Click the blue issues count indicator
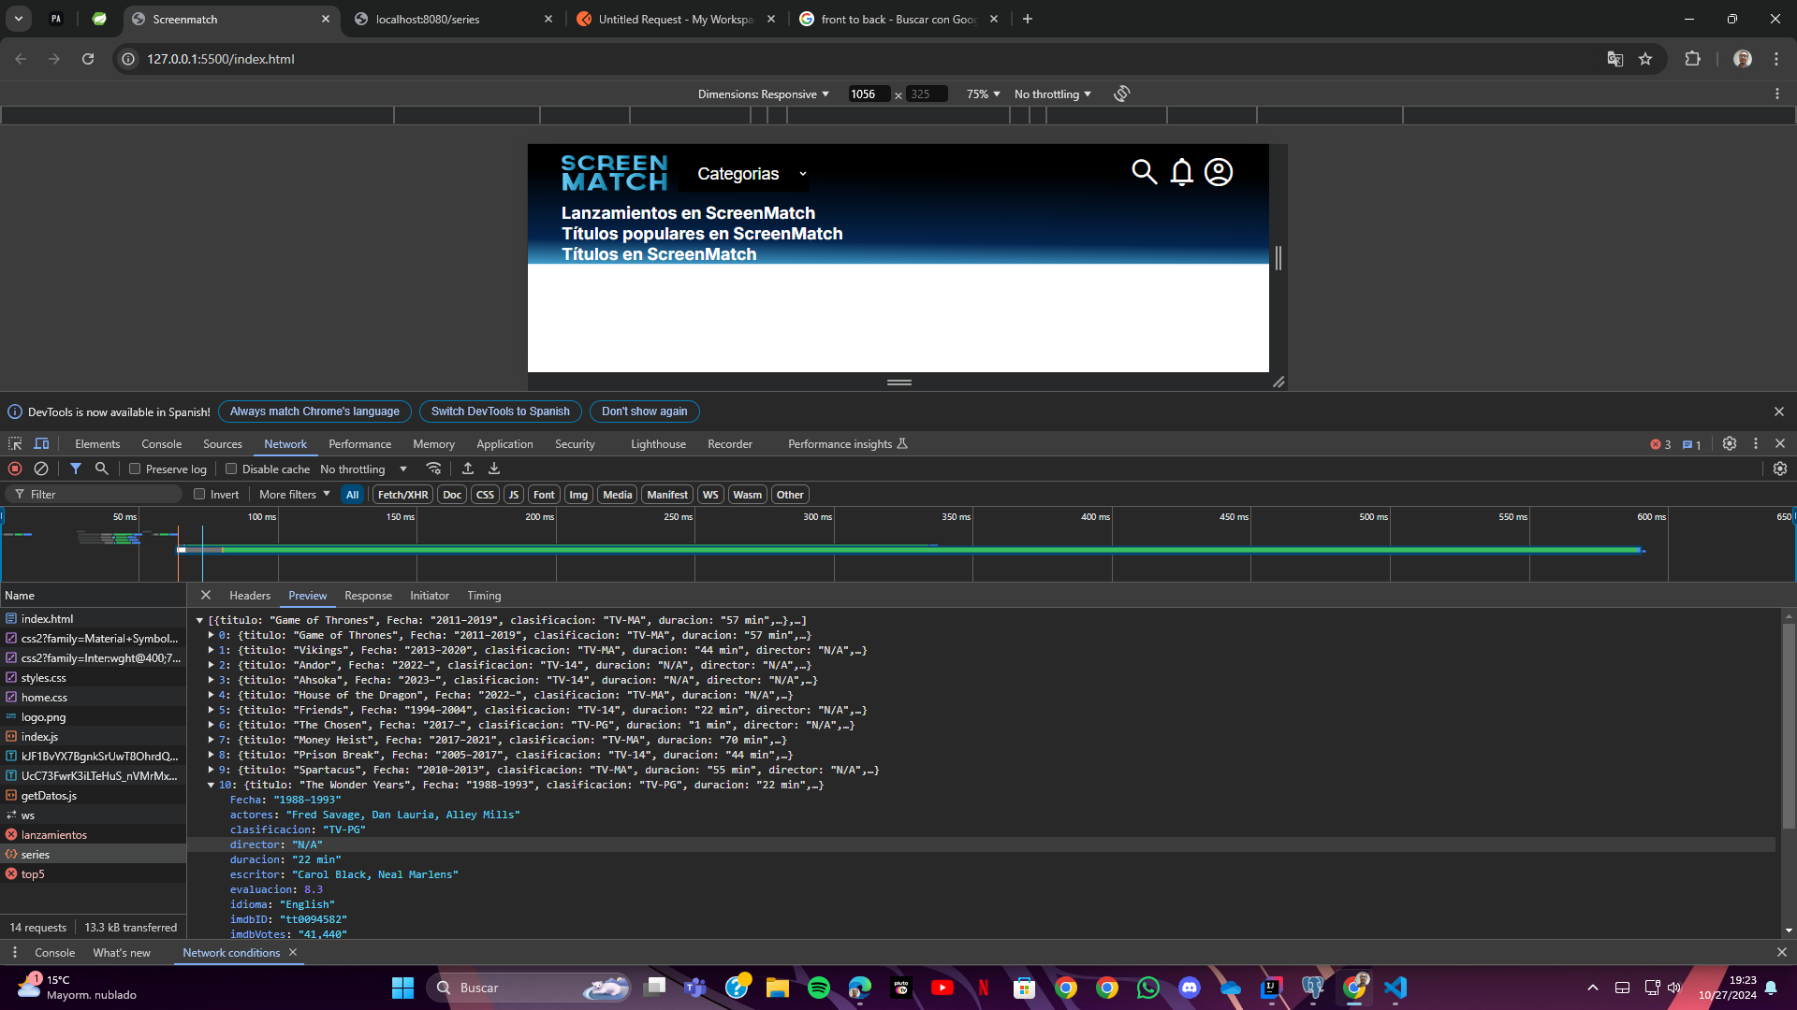Image resolution: width=1797 pixels, height=1010 pixels. (x=1691, y=444)
